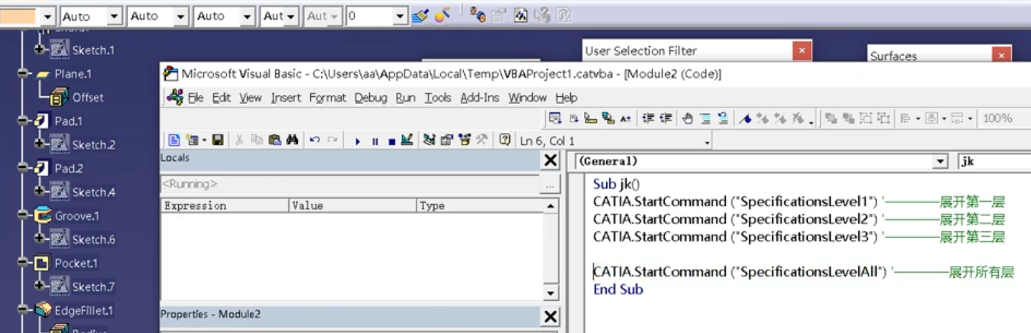Click the View Microsoft Excel/host application icon
Image resolution: width=1031 pixels, height=333 pixels.
pos(174,140)
